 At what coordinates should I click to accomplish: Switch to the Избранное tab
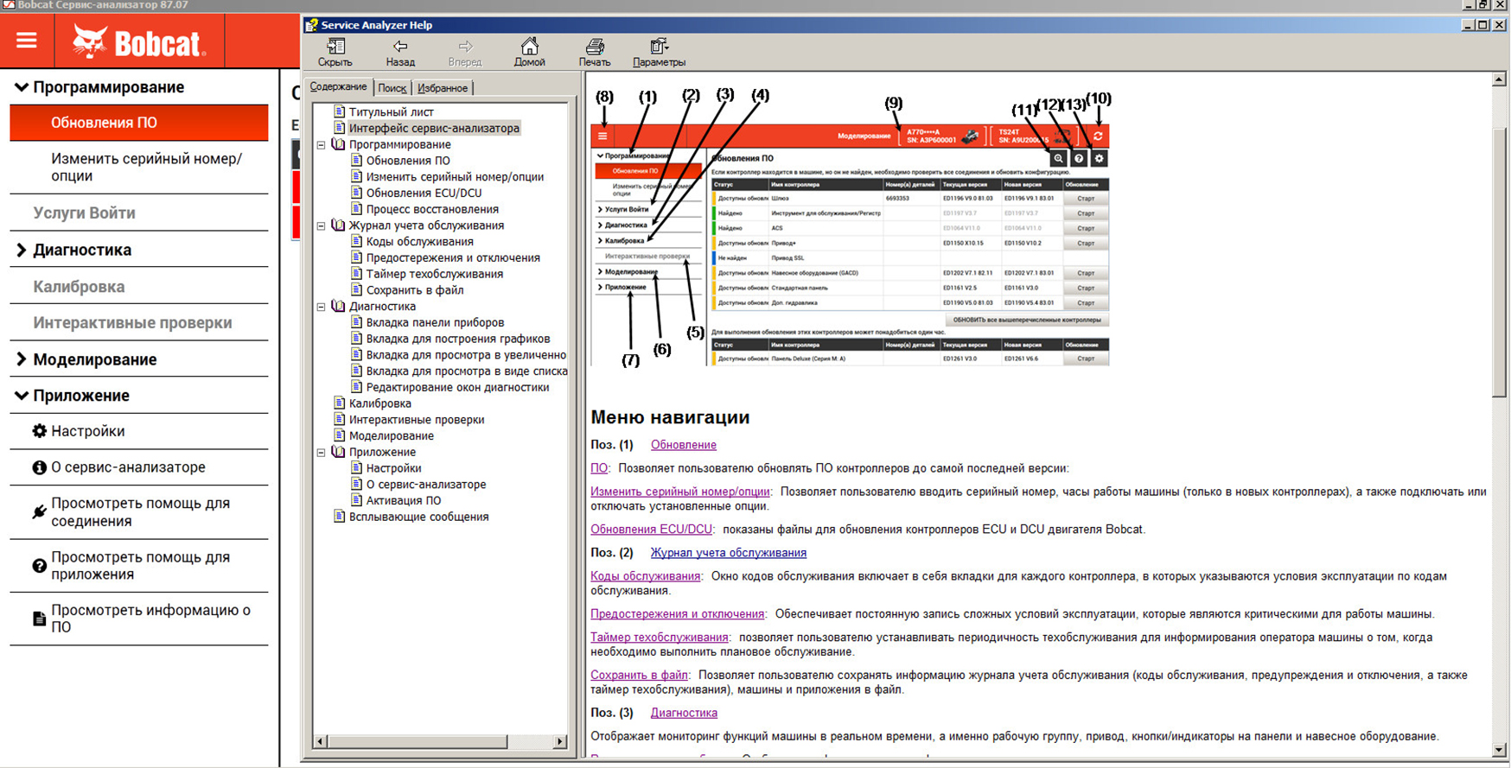[x=443, y=88]
